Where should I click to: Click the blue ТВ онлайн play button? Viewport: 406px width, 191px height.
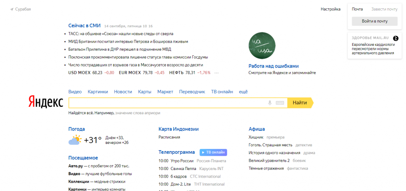click(213, 153)
